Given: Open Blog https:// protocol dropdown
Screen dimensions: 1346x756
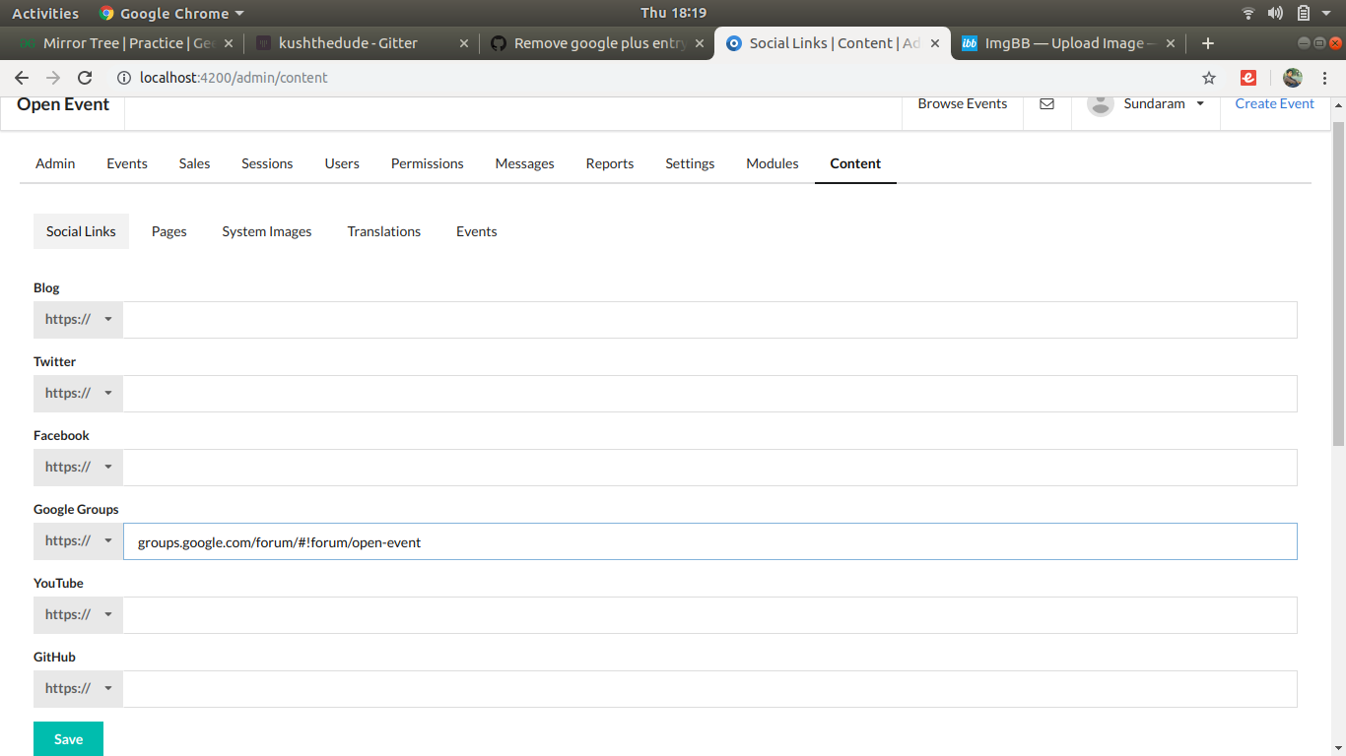Looking at the screenshot, I should click(78, 320).
